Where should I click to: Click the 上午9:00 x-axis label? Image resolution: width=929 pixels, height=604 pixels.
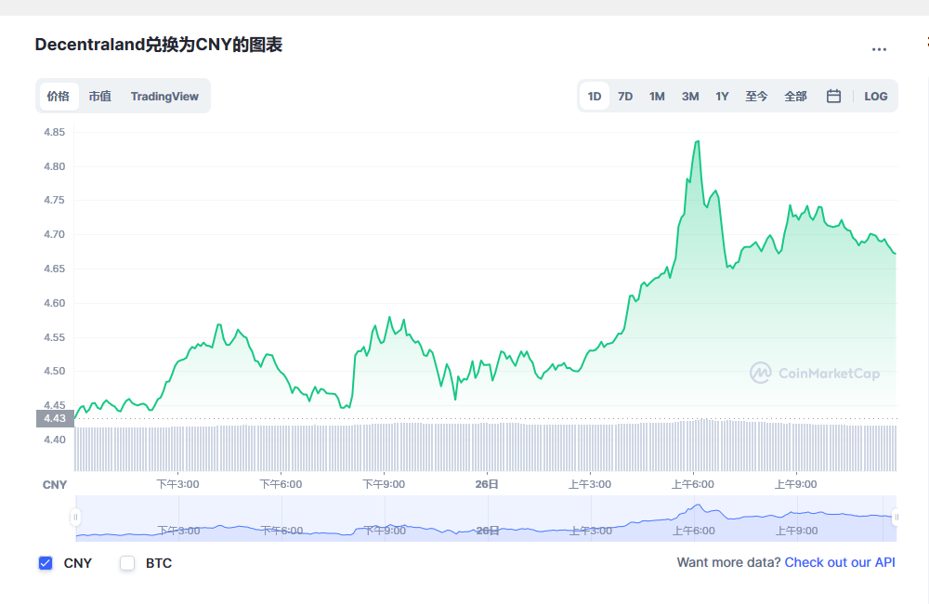point(796,484)
